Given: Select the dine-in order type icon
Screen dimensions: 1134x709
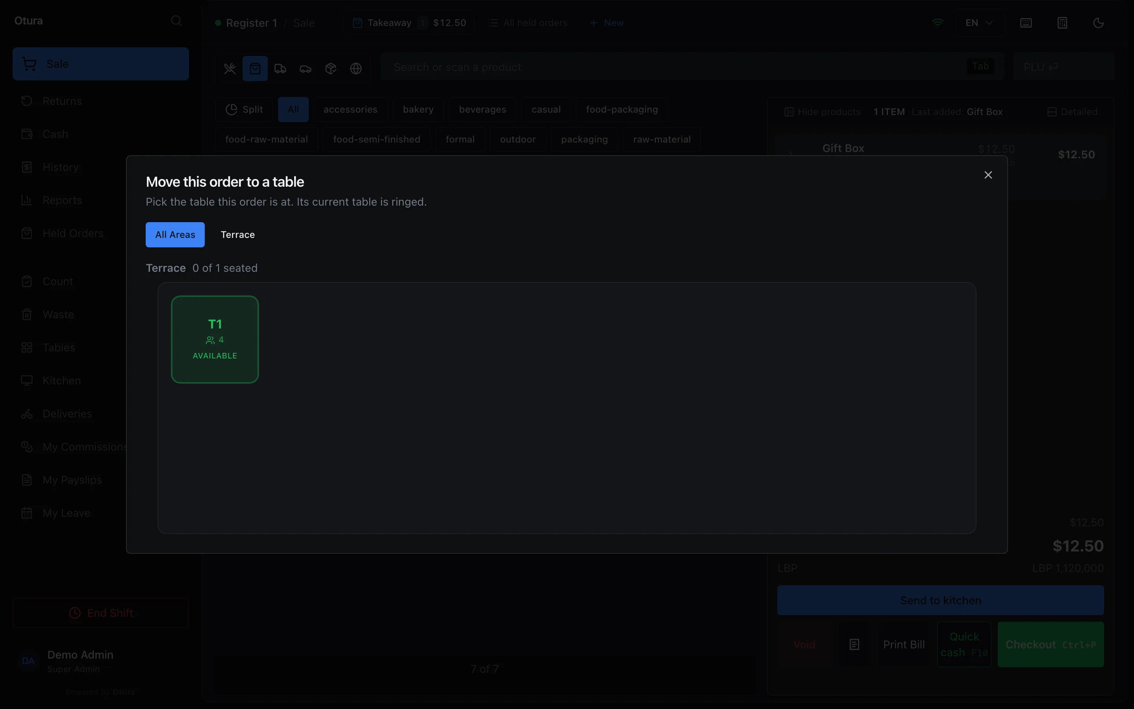Looking at the screenshot, I should 230,69.
